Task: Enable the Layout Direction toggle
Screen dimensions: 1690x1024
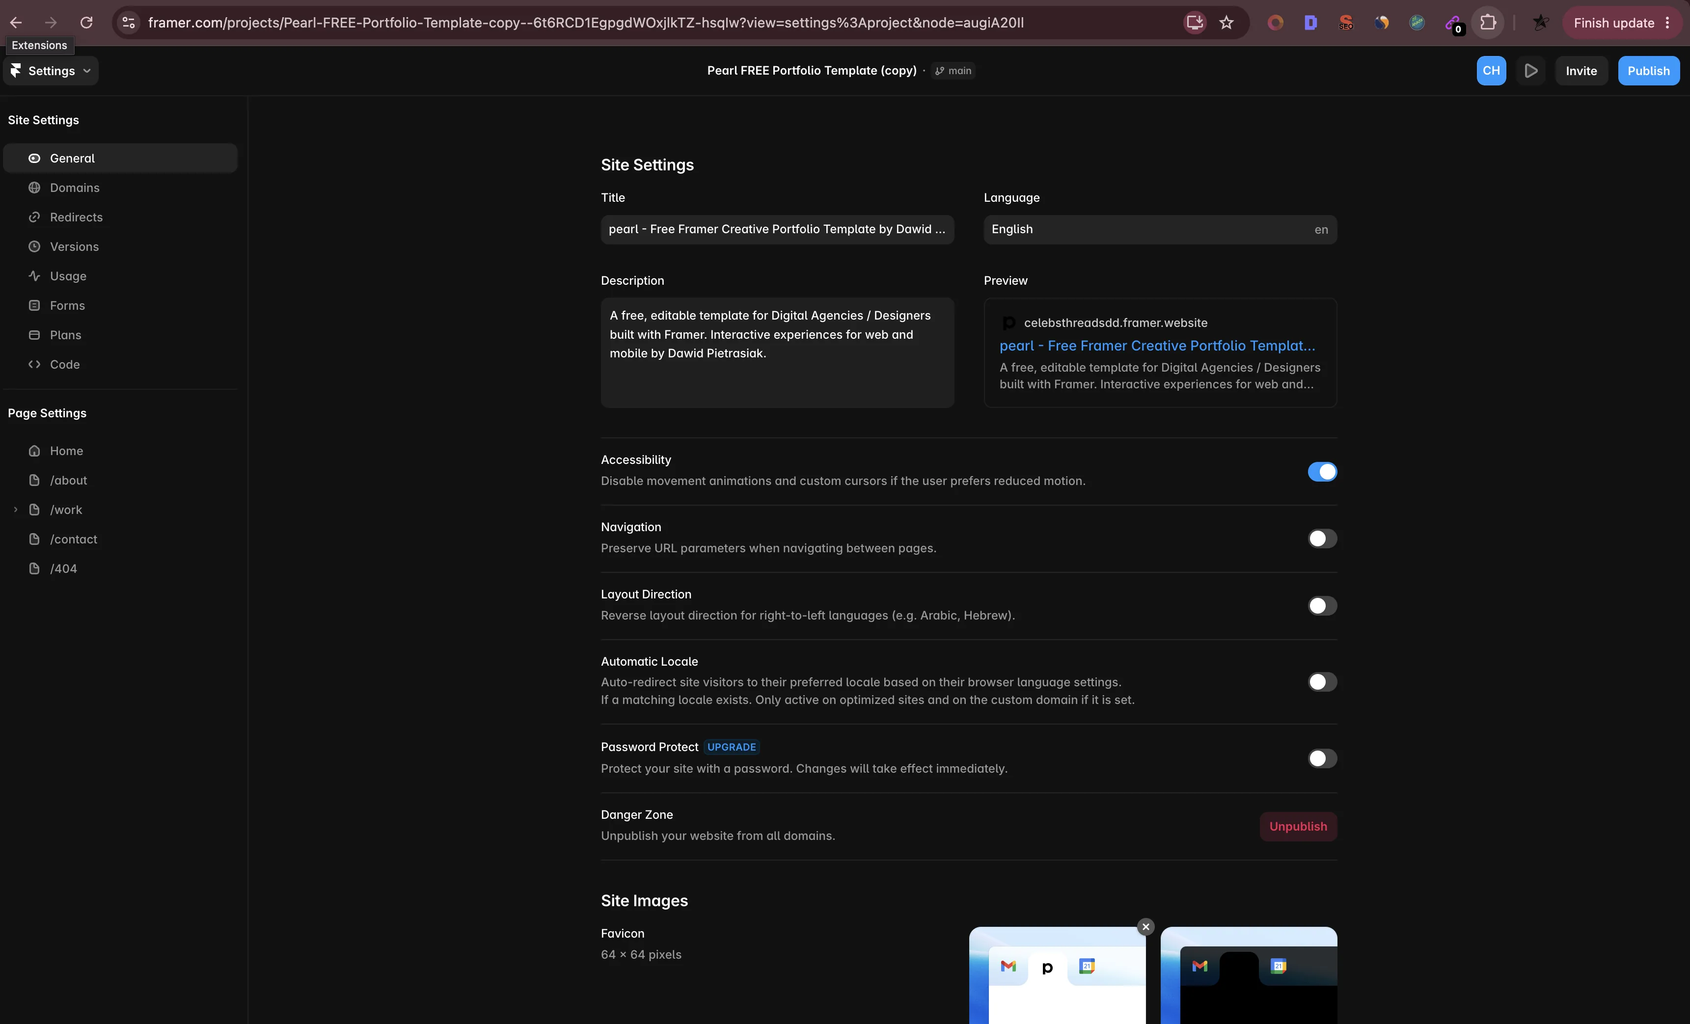Action: pyautogui.click(x=1322, y=606)
